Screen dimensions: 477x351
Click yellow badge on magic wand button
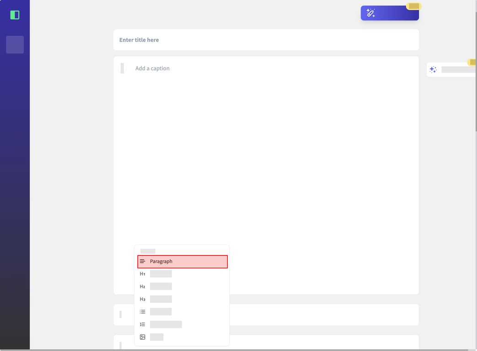pyautogui.click(x=413, y=6)
